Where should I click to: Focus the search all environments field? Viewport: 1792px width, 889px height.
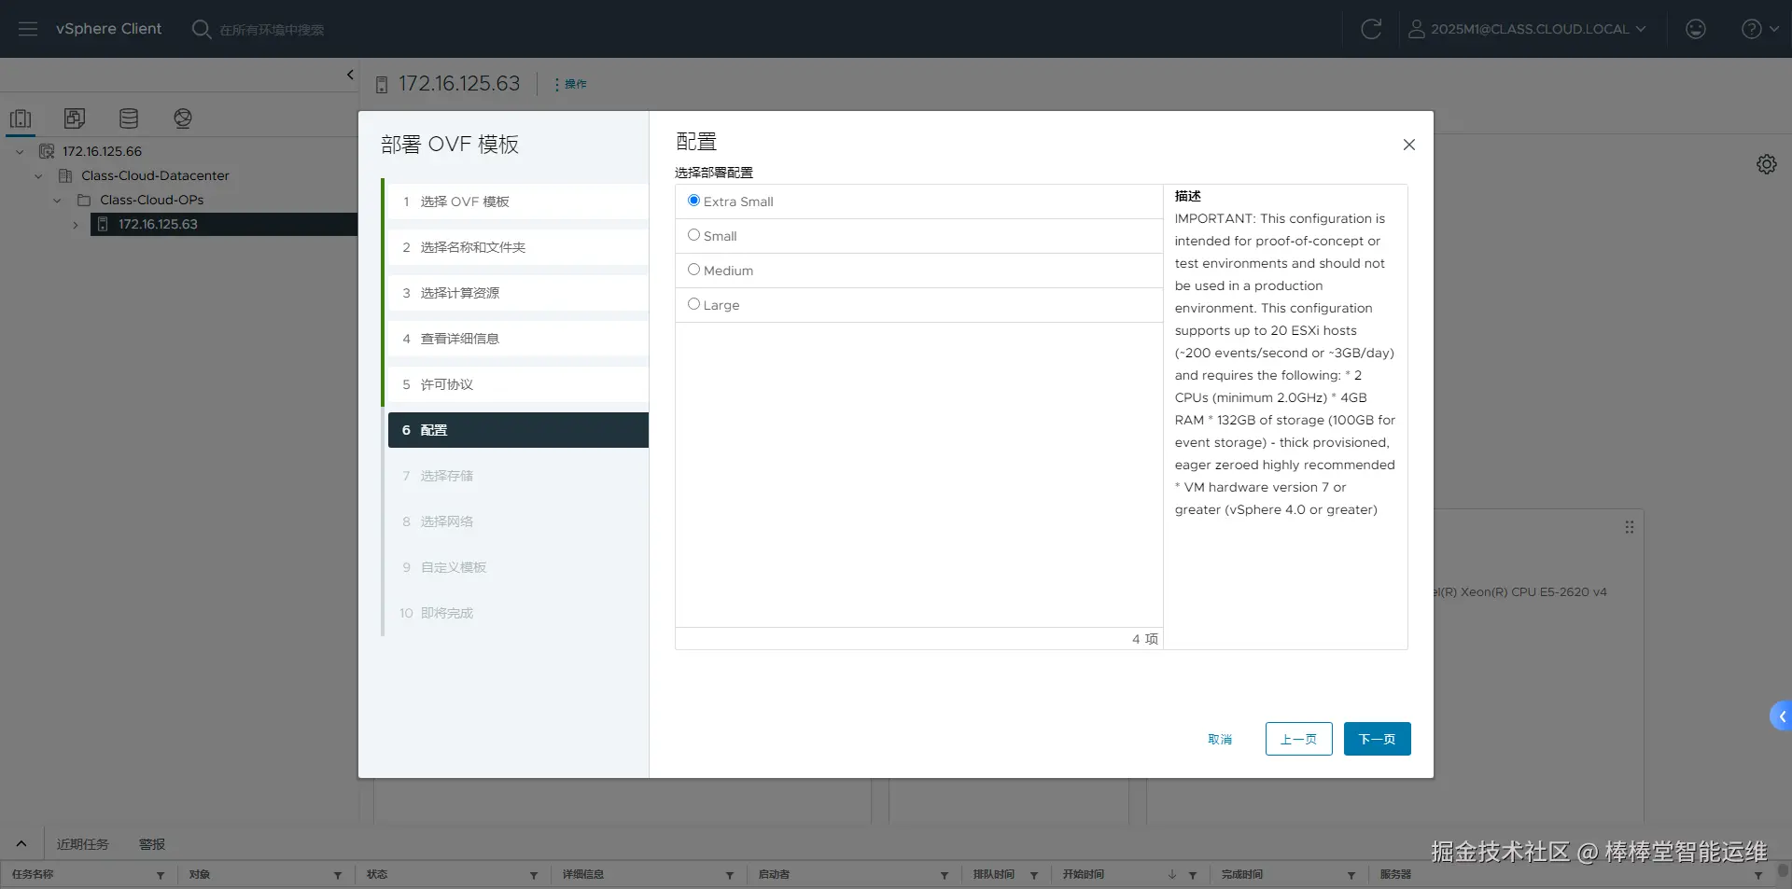[x=272, y=30]
